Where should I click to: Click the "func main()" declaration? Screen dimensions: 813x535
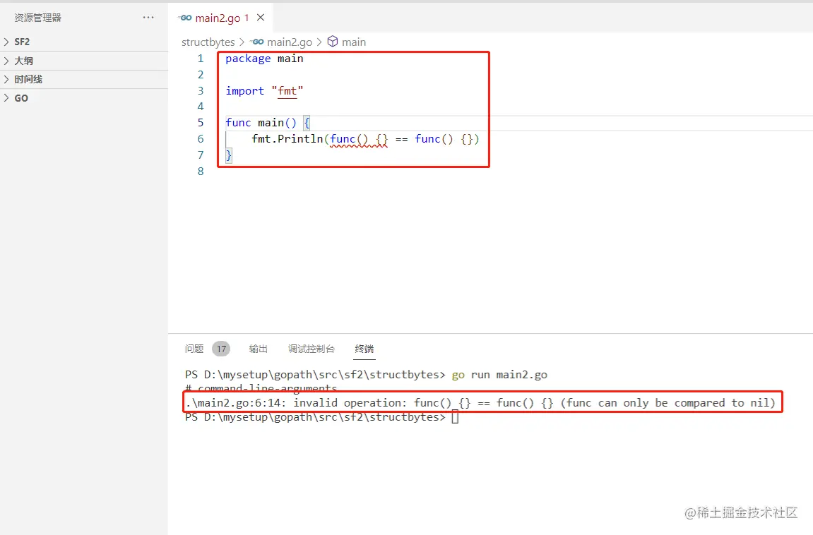(x=261, y=123)
